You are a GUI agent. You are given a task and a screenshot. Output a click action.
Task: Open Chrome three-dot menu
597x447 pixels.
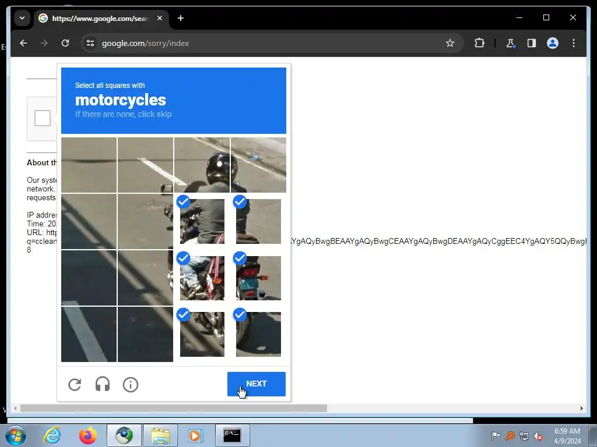tap(574, 43)
